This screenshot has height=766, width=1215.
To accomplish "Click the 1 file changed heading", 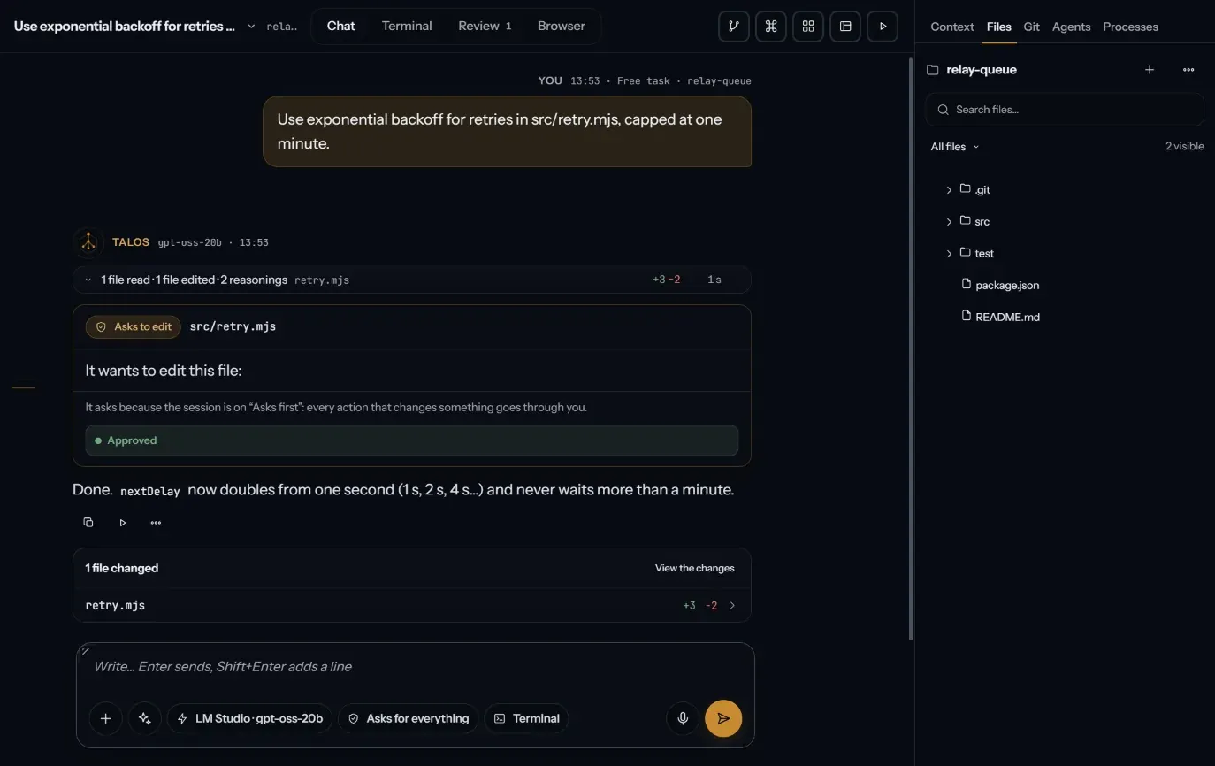I will tap(122, 568).
